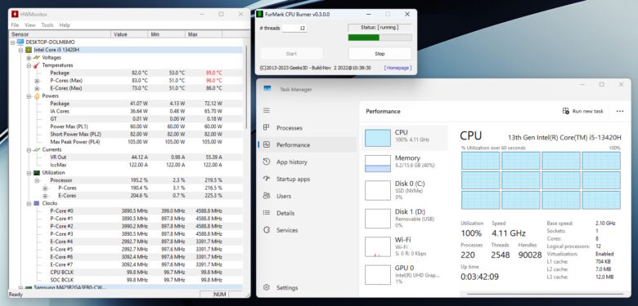Click the Utilization chip icon
This screenshot has width=638, height=306.
pyautogui.click(x=36, y=172)
